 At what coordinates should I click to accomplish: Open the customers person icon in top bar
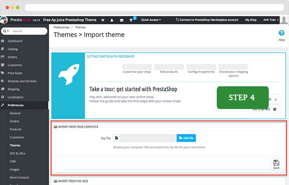[x=112, y=20]
